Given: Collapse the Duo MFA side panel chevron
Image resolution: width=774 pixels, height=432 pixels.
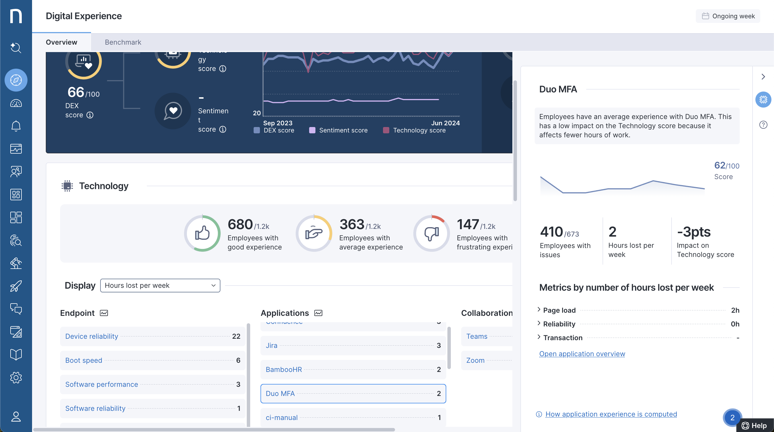Looking at the screenshot, I should [x=763, y=77].
